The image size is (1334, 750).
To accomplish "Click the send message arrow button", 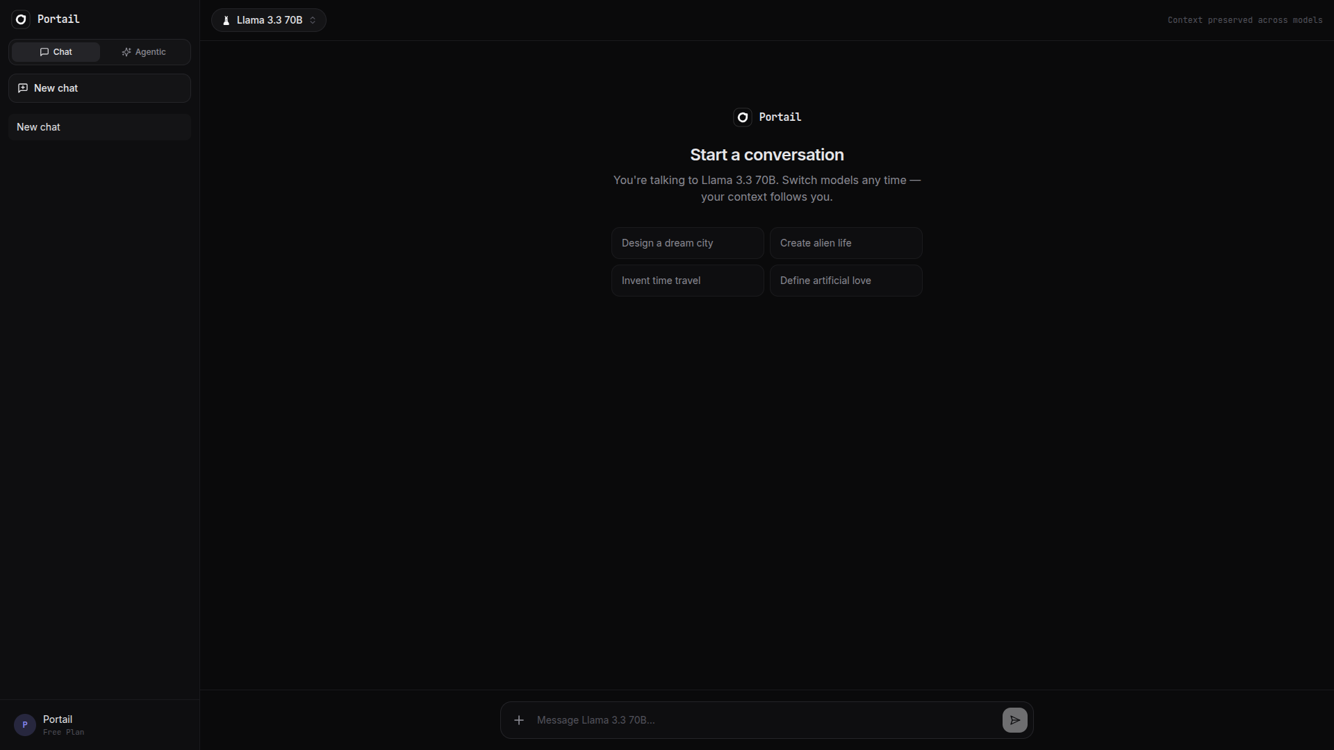I will click(1014, 720).
